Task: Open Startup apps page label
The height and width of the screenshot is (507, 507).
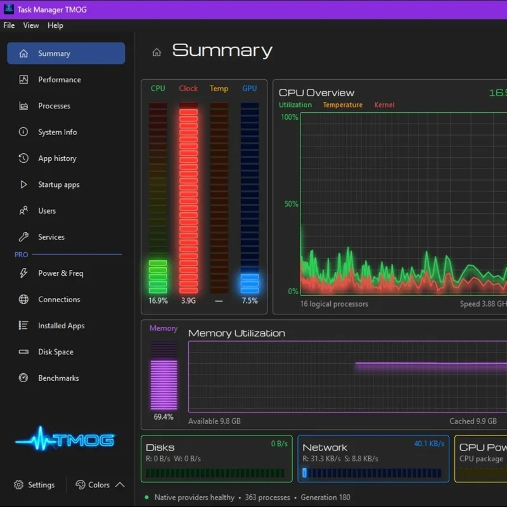Action: [x=59, y=184]
